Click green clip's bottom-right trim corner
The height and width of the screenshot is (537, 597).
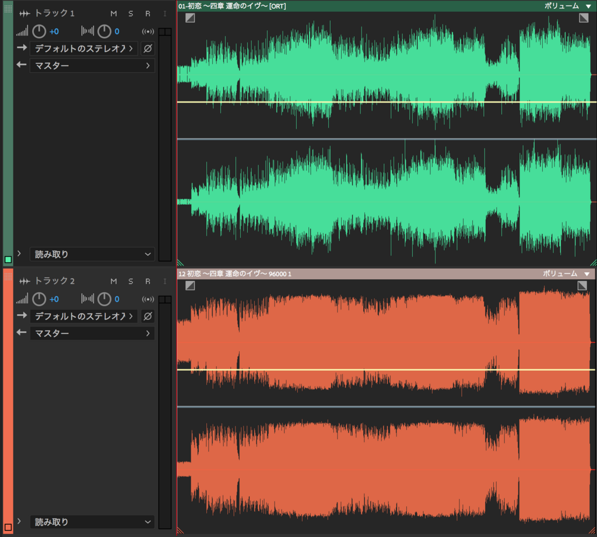(x=593, y=262)
